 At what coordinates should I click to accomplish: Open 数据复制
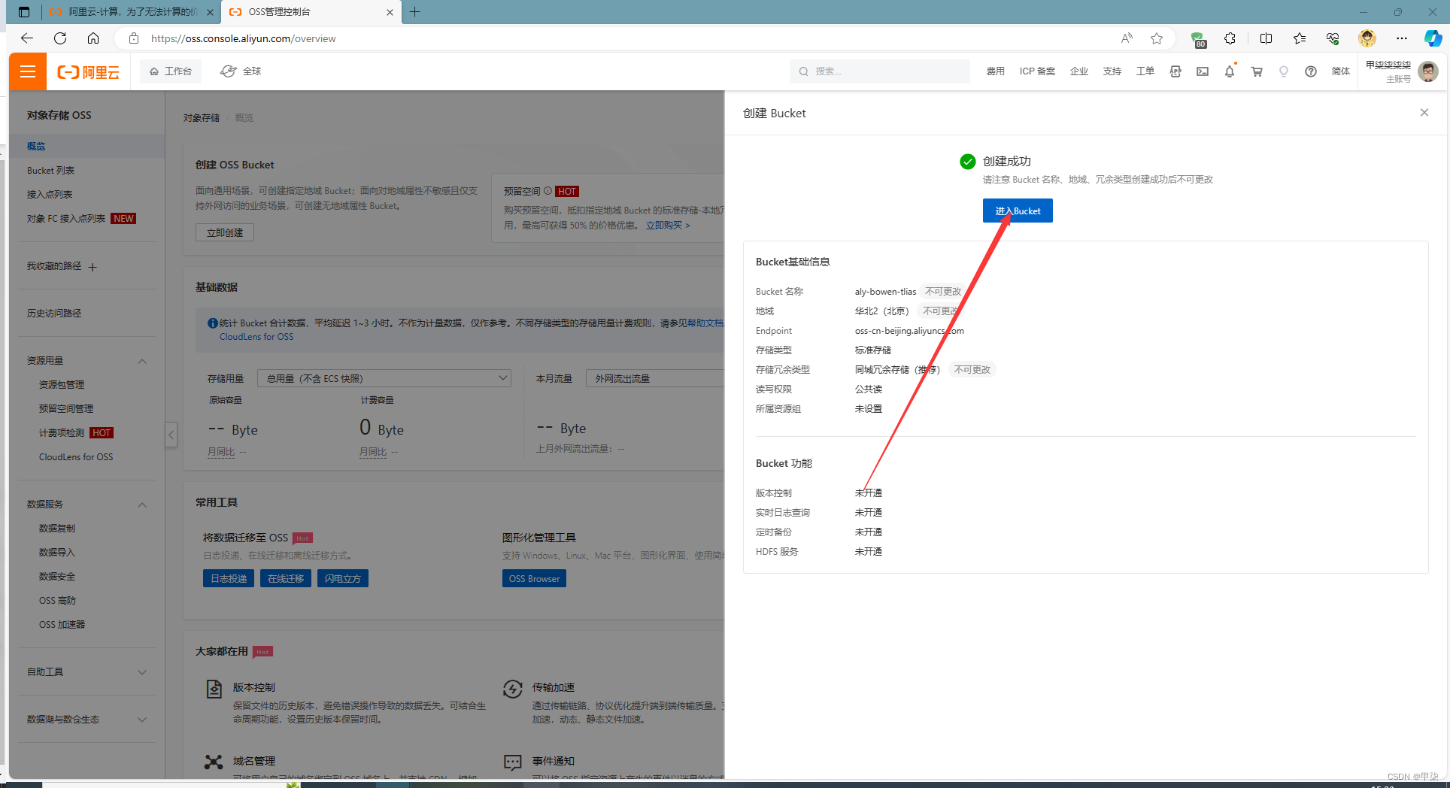[x=57, y=529]
